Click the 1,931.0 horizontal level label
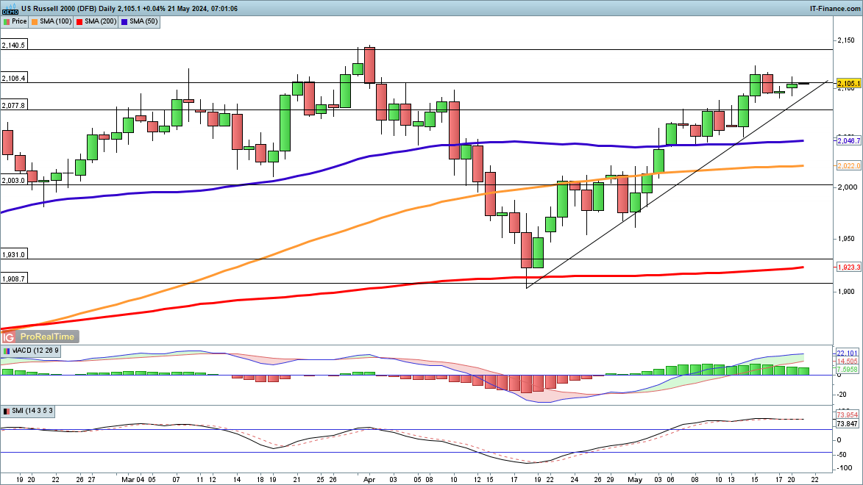The width and height of the screenshot is (863, 485). tap(14, 254)
